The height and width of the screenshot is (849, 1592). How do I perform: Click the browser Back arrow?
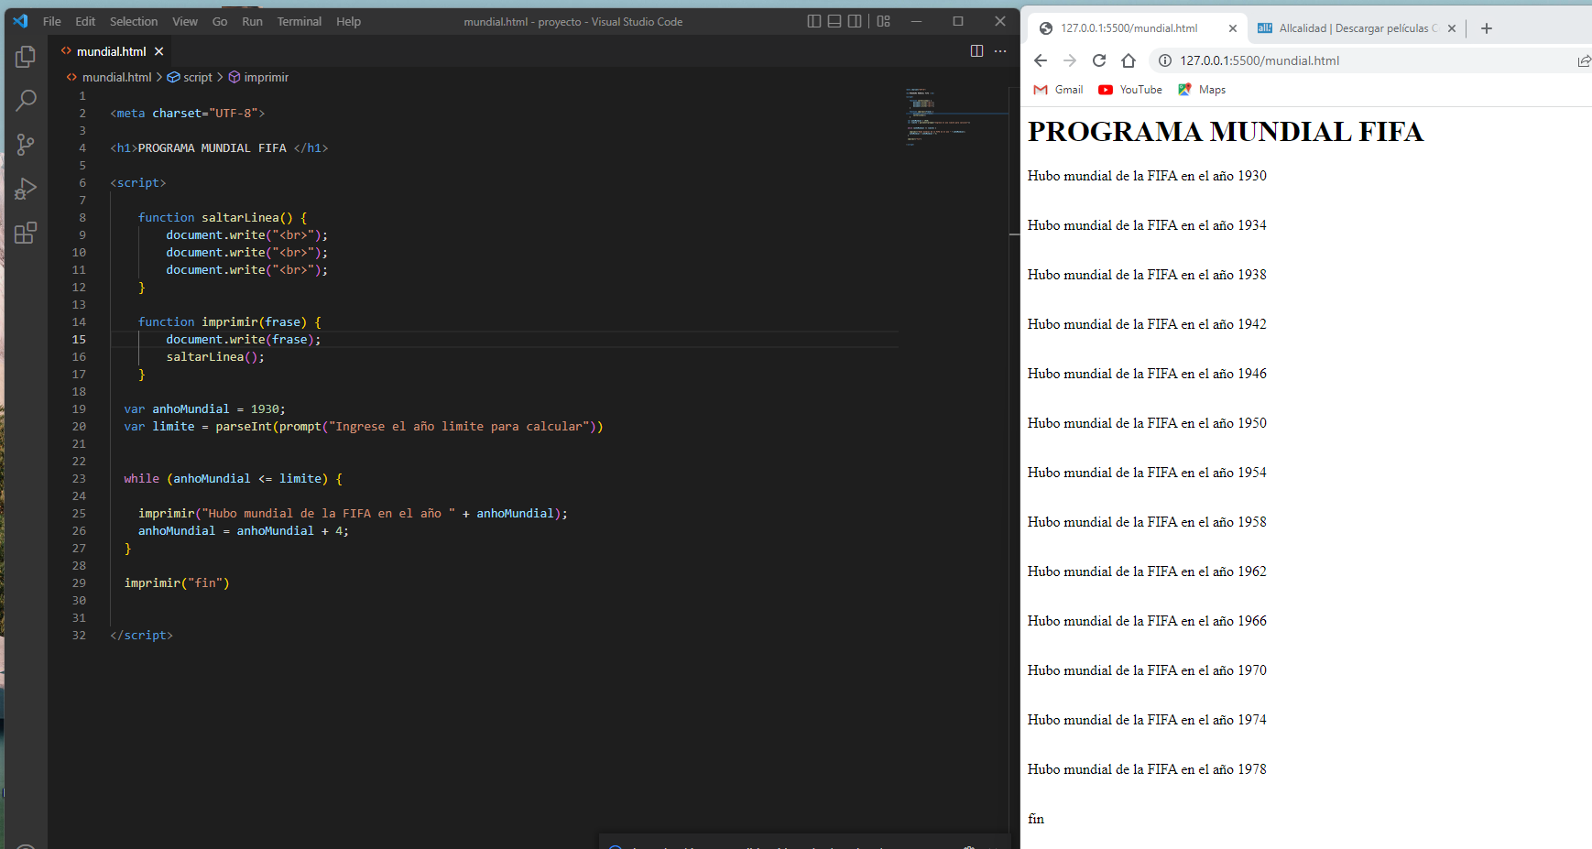point(1041,60)
